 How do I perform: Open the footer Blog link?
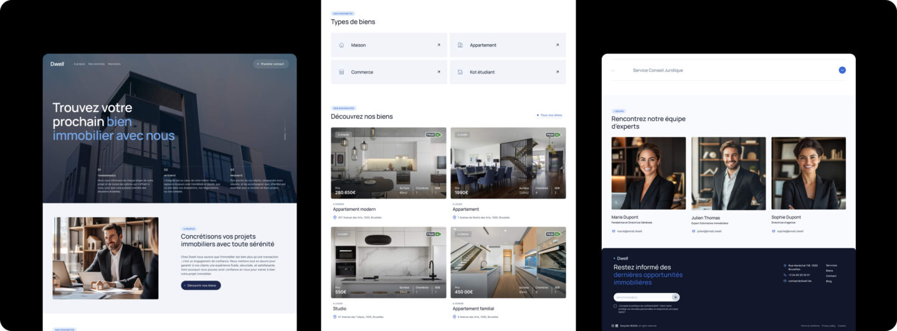(x=828, y=281)
